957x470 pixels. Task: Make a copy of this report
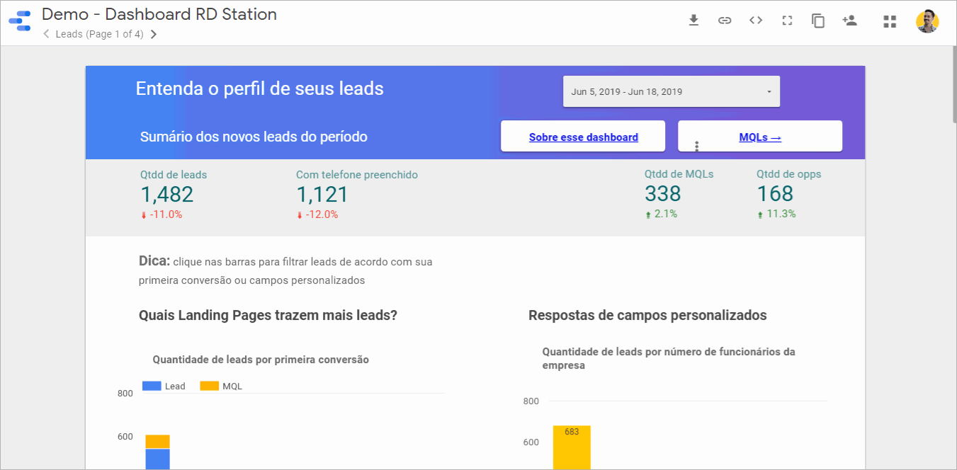pos(818,21)
